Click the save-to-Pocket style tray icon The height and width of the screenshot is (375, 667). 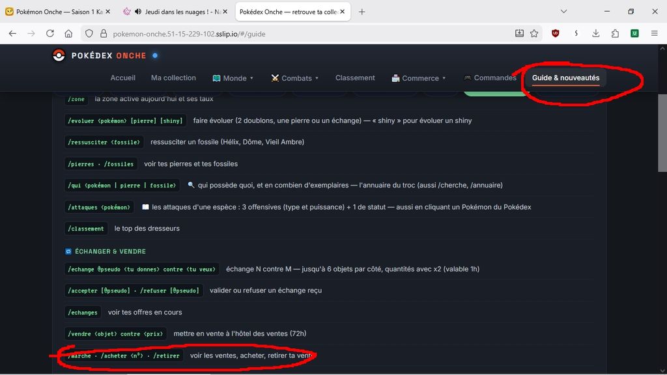pos(519,33)
